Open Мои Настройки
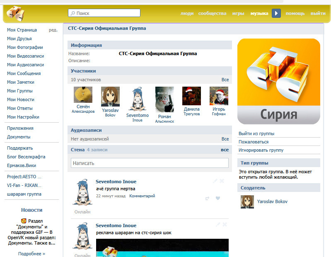331x257 pixels. [23, 117]
